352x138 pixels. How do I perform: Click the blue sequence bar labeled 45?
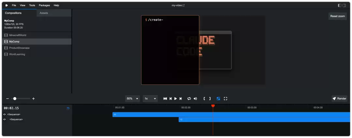[x=231, y=115]
